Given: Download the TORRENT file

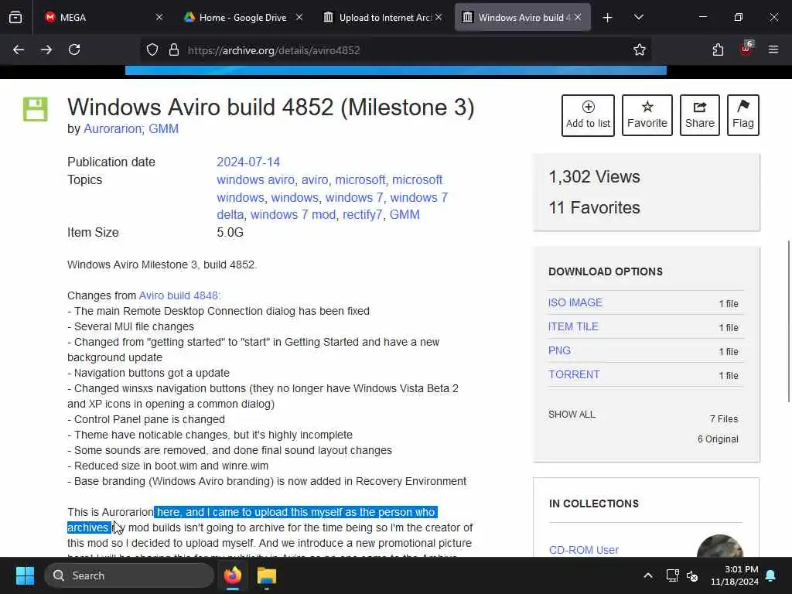Looking at the screenshot, I should (574, 375).
